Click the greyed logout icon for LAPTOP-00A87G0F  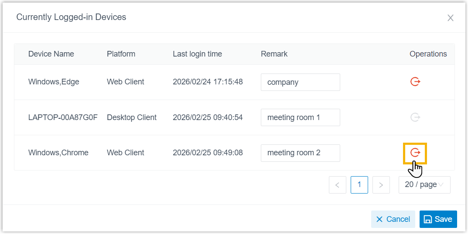[415, 117]
